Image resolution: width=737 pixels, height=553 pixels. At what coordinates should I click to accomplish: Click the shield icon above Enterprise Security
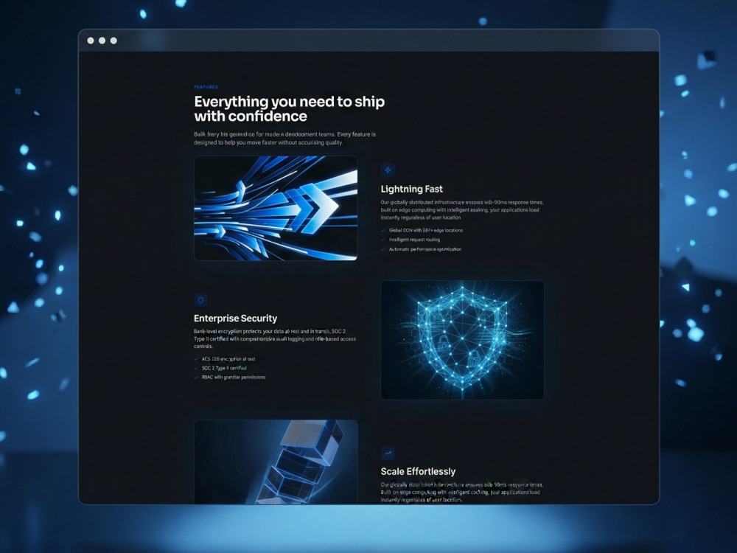point(200,299)
